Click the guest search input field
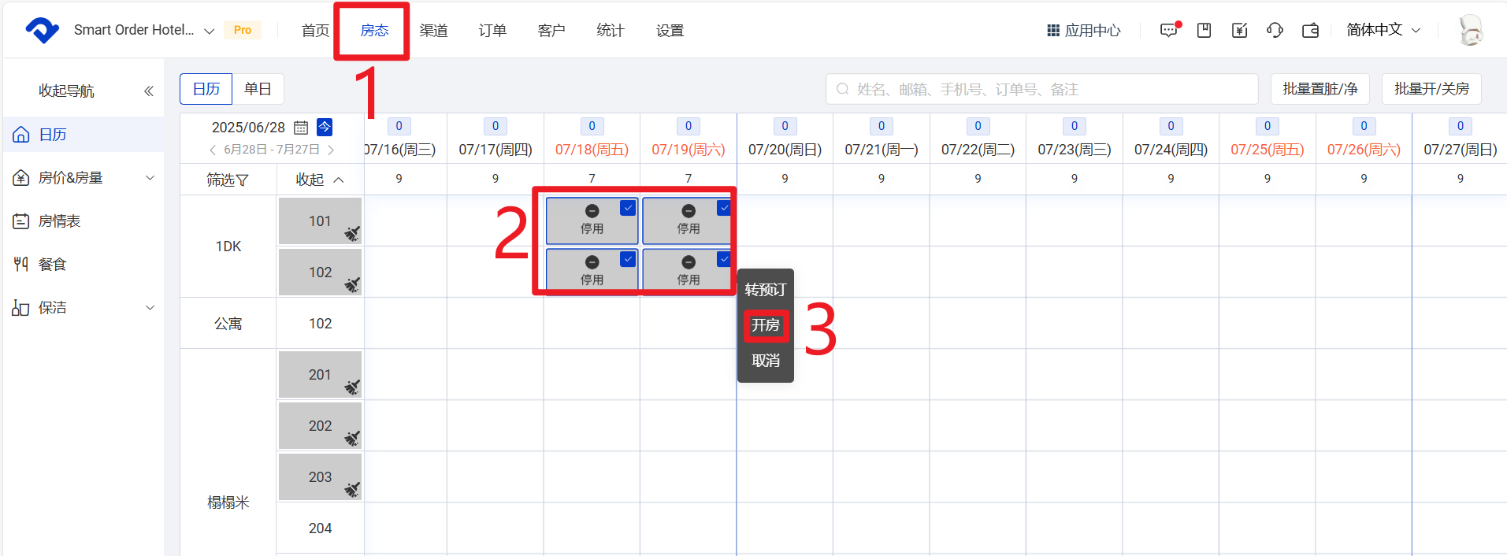This screenshot has height=556, width=1507. pos(1041,89)
